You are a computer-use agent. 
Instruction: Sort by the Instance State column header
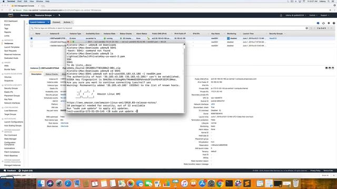[x=110, y=34]
